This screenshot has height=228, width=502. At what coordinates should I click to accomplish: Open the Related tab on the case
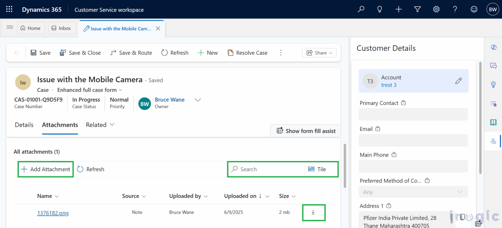click(x=96, y=125)
